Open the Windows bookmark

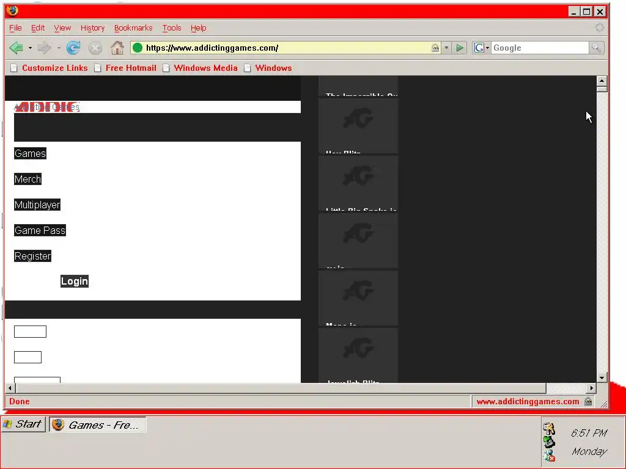[x=268, y=68]
